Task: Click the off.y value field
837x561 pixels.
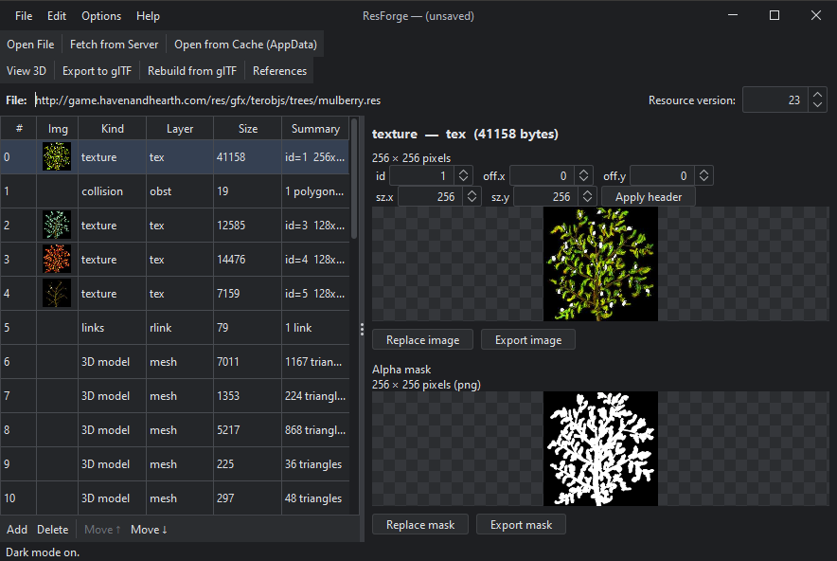Action: coord(663,175)
